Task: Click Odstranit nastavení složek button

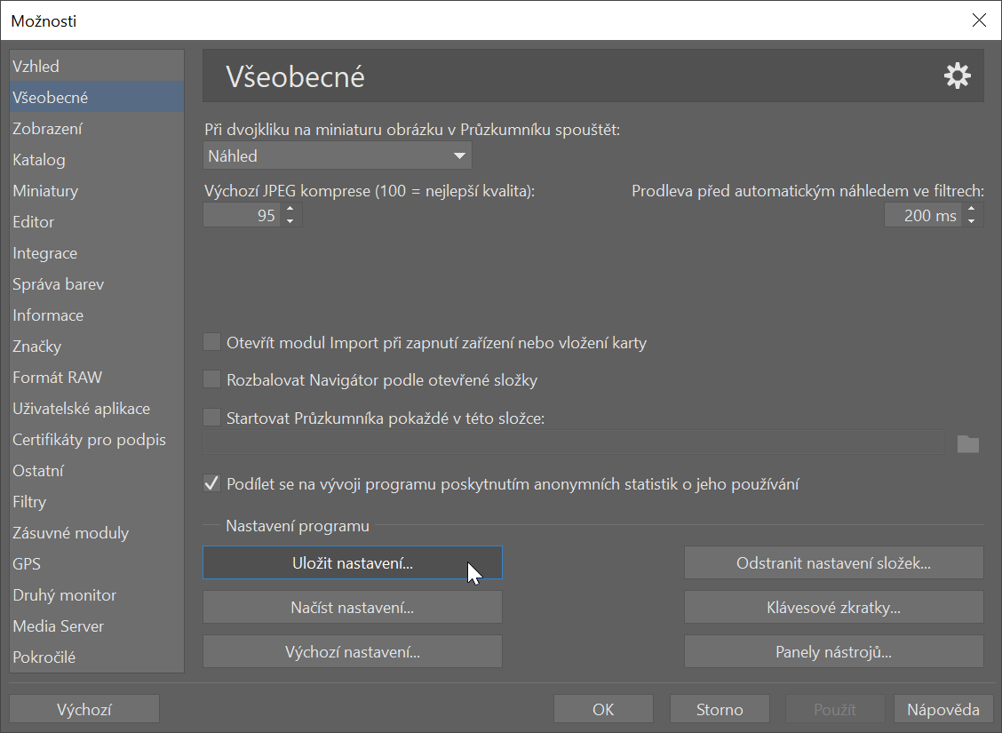Action: [x=833, y=563]
